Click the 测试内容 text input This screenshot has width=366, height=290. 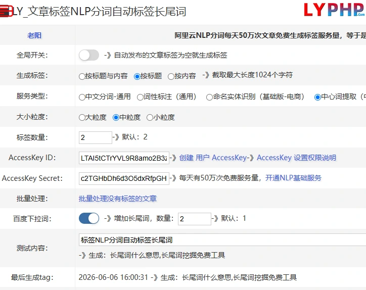point(222,239)
